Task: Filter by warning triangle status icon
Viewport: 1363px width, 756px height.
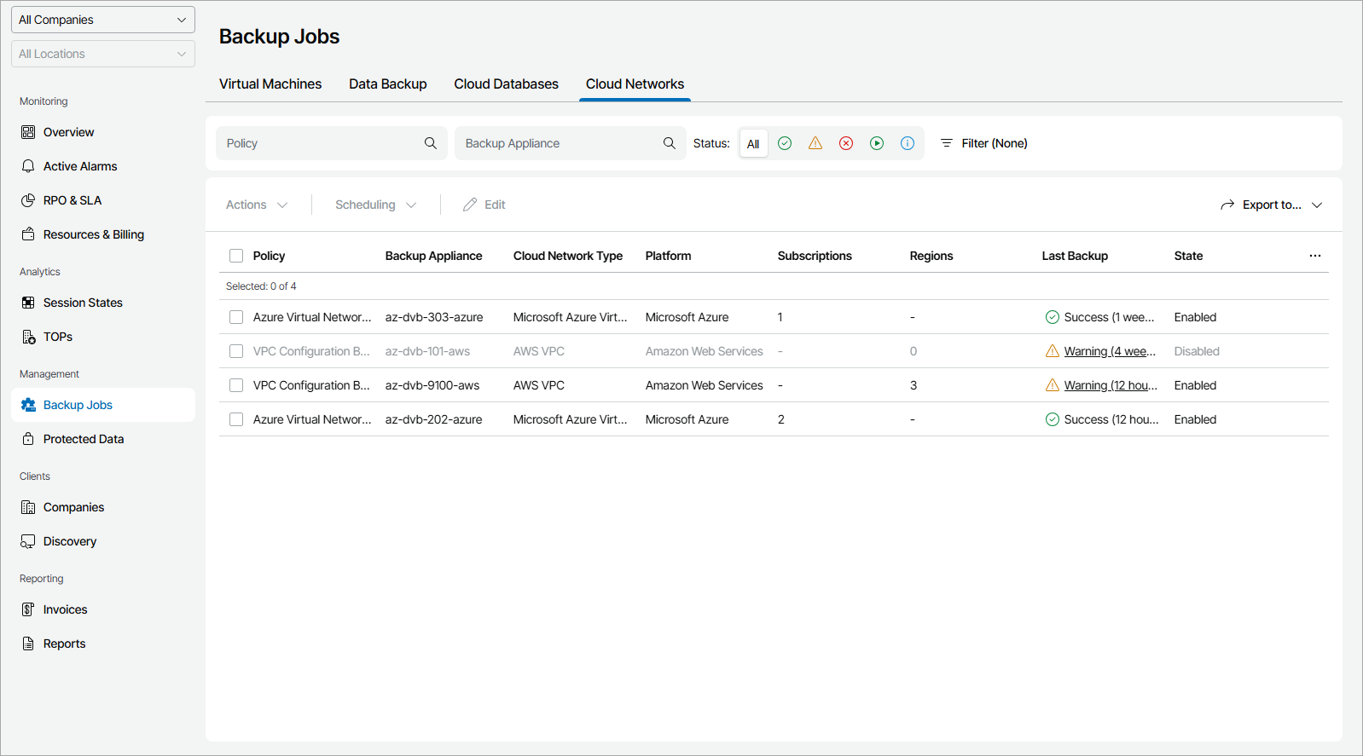Action: tap(815, 143)
